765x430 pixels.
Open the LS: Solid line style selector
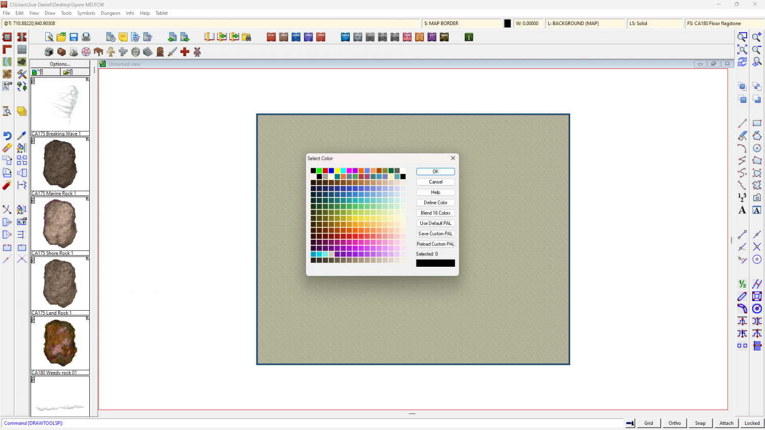[655, 23]
